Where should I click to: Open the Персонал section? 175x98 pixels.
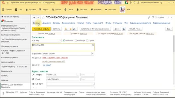(82, 10)
